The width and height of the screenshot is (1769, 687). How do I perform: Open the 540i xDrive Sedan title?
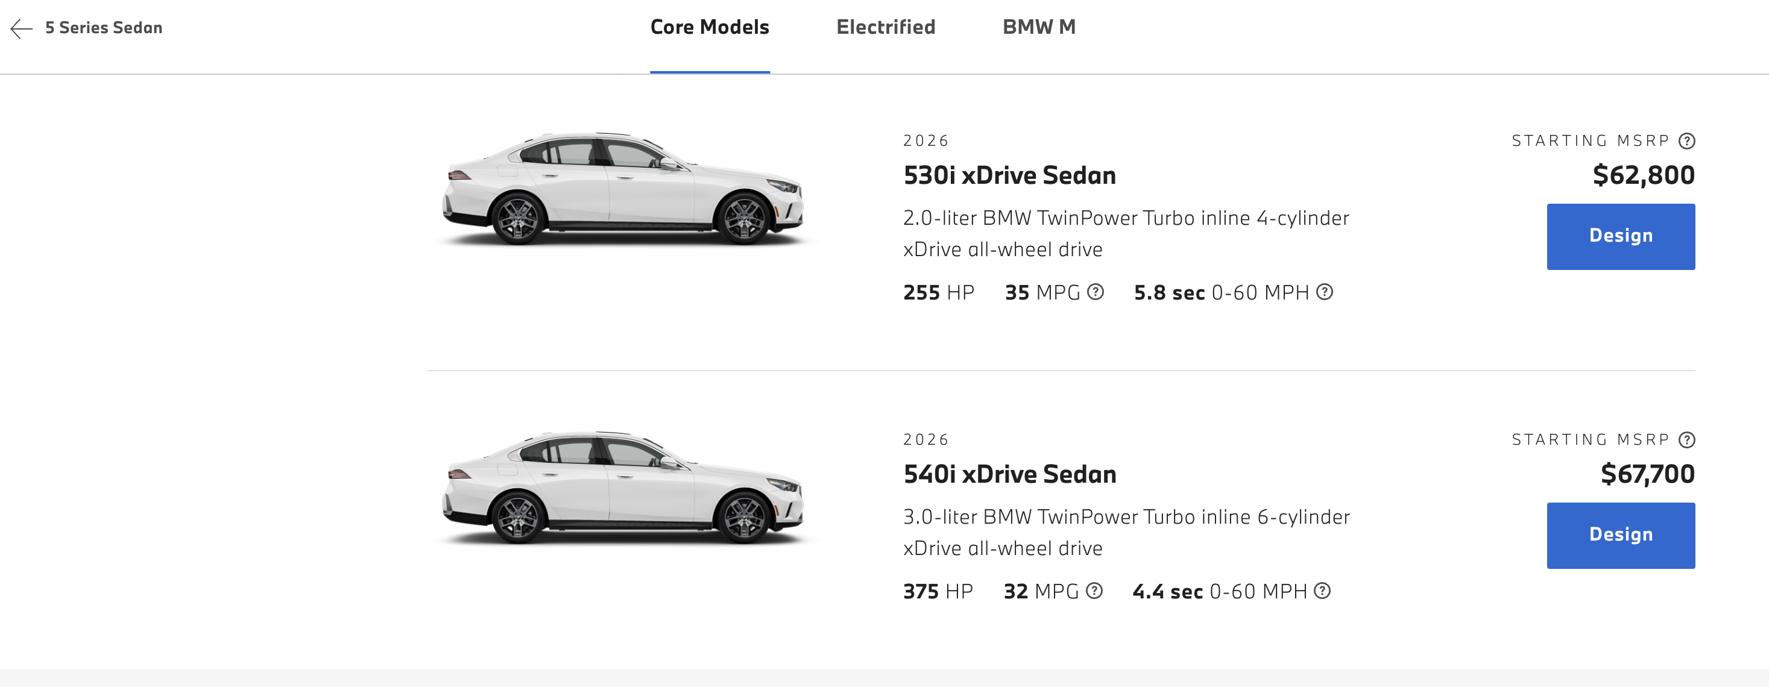(x=1009, y=474)
